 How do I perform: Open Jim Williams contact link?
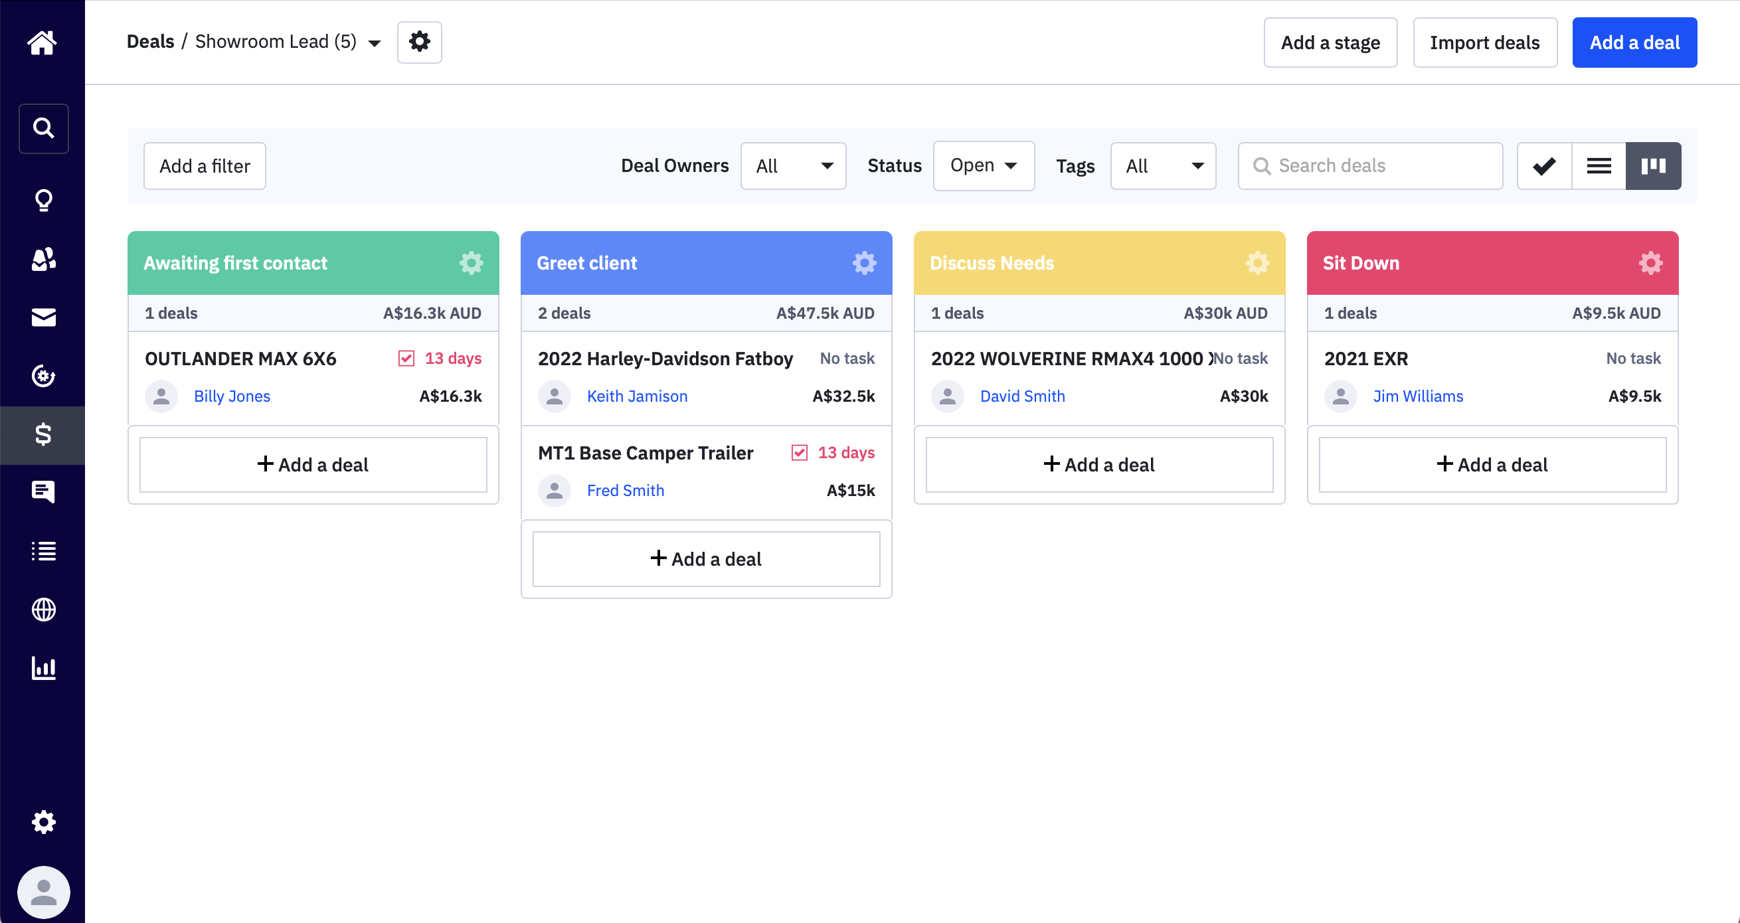(1418, 396)
